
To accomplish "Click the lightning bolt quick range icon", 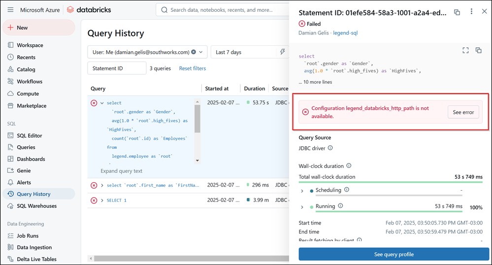I will point(282,52).
